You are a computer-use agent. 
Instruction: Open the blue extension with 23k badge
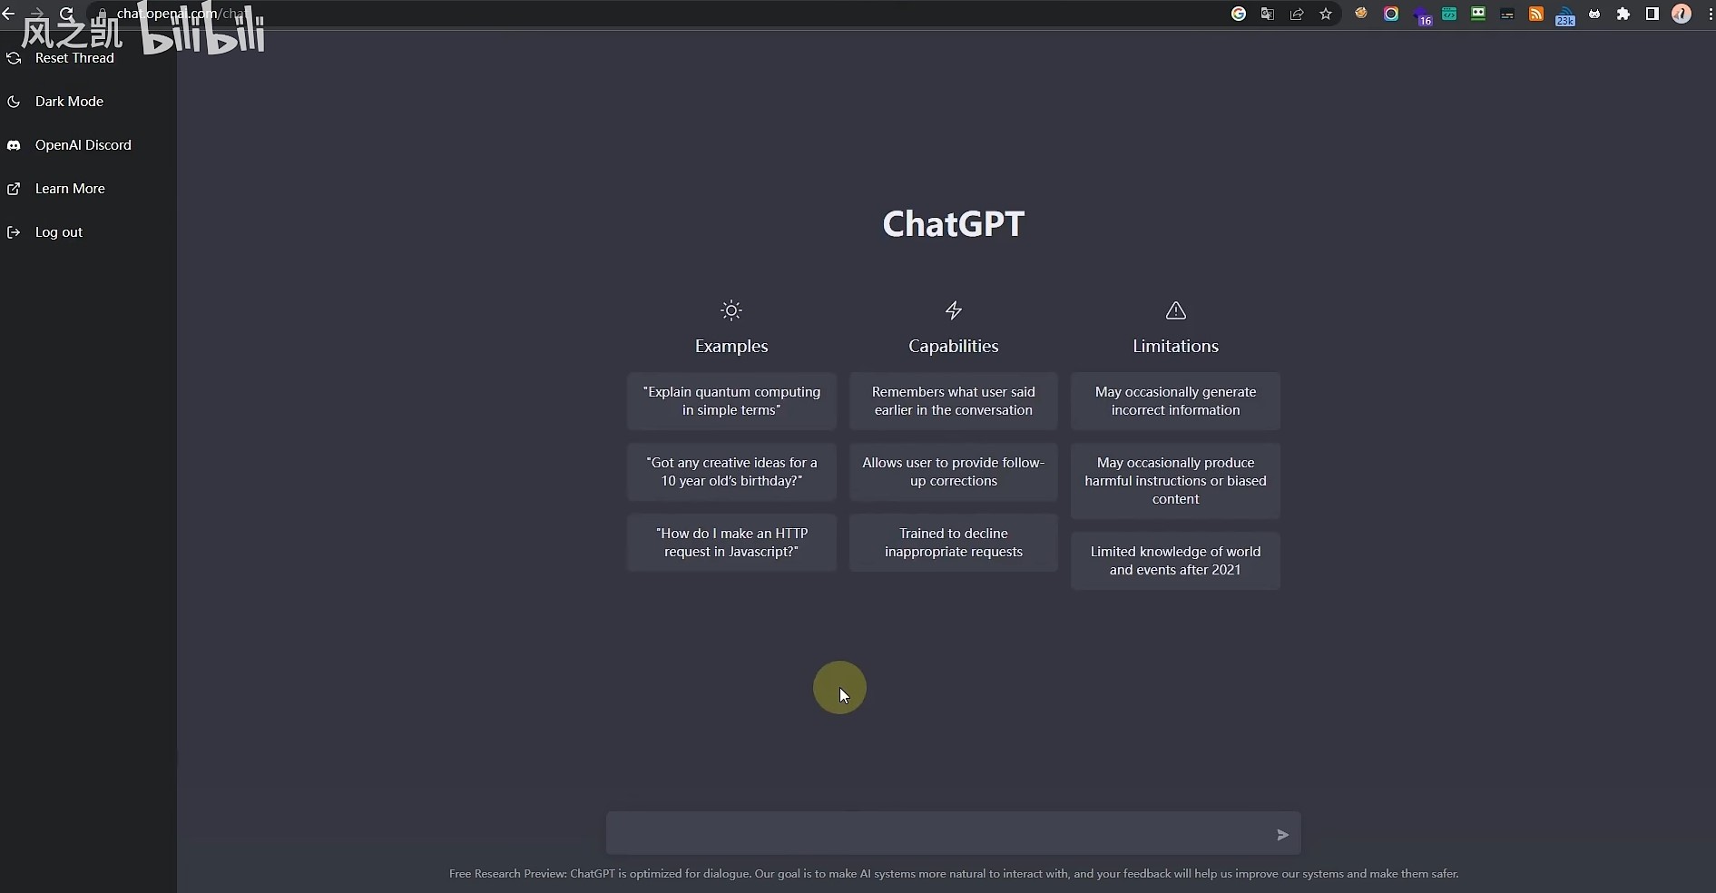(x=1565, y=15)
